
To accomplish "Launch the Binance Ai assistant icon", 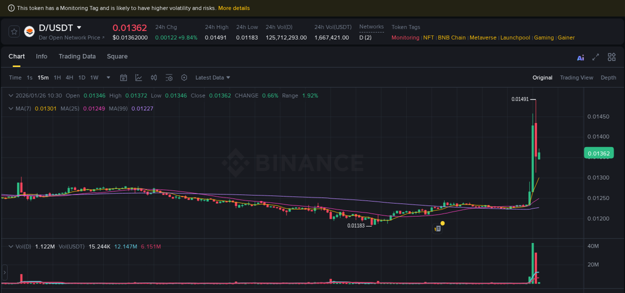I will click(x=580, y=57).
